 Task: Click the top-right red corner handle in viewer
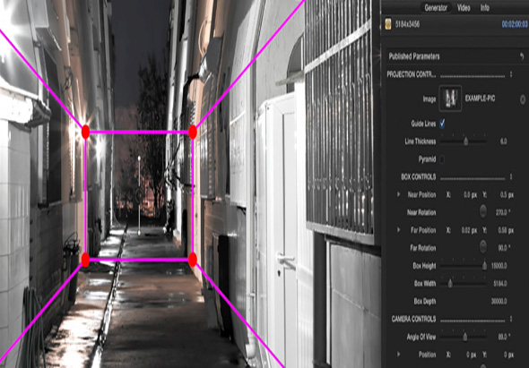[x=193, y=132]
